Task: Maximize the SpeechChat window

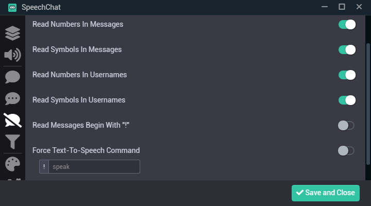Action: (x=342, y=7)
